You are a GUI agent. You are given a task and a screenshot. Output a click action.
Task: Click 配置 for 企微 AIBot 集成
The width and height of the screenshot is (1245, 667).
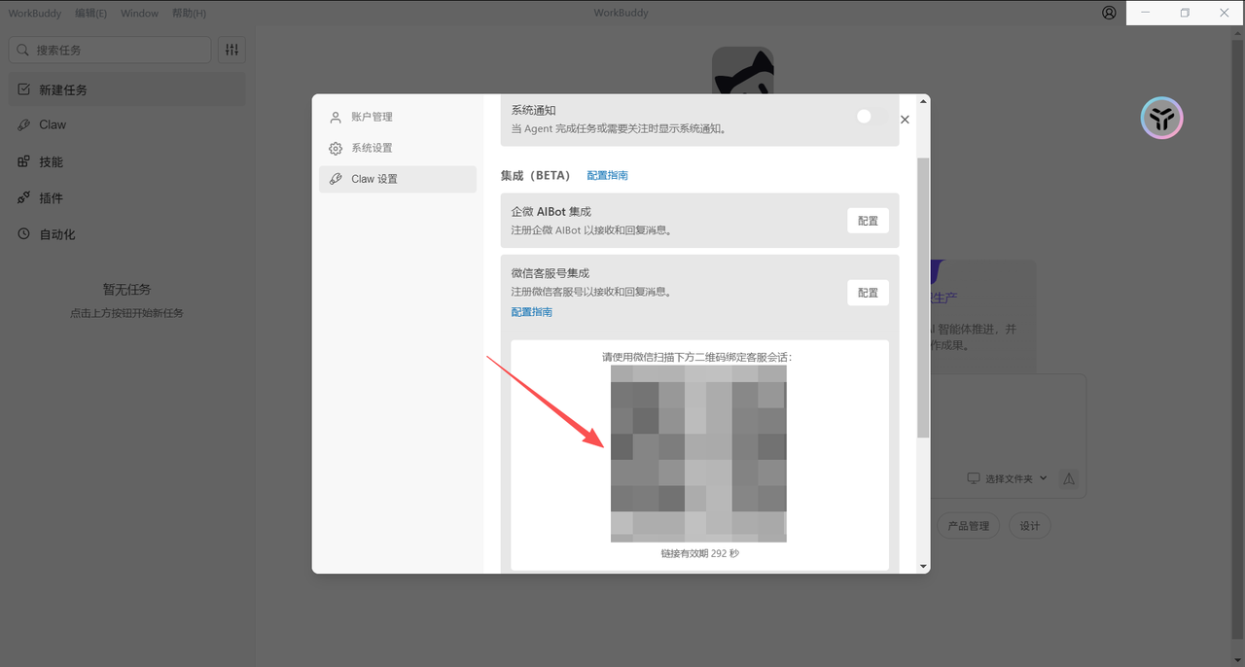[868, 221]
